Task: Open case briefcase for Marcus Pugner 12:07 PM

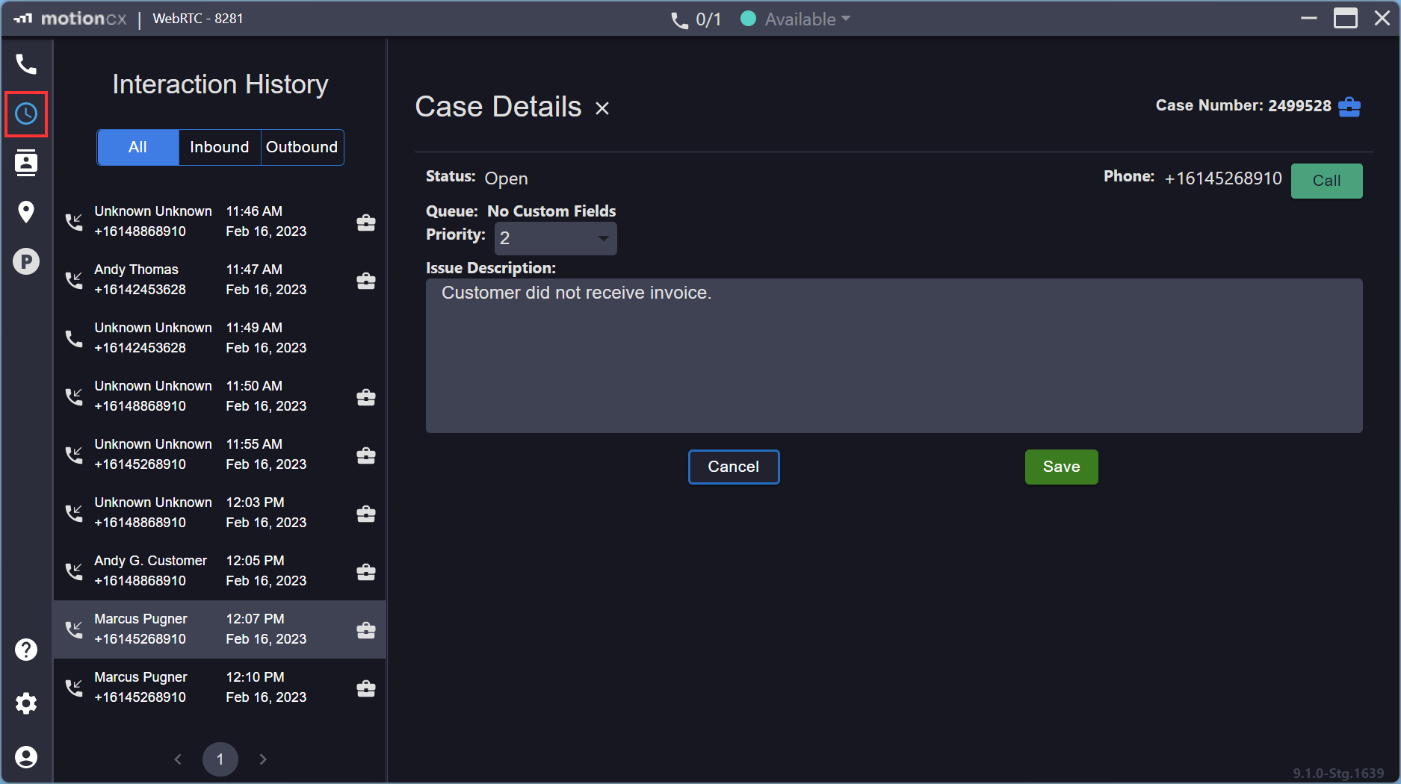Action: [x=366, y=630]
